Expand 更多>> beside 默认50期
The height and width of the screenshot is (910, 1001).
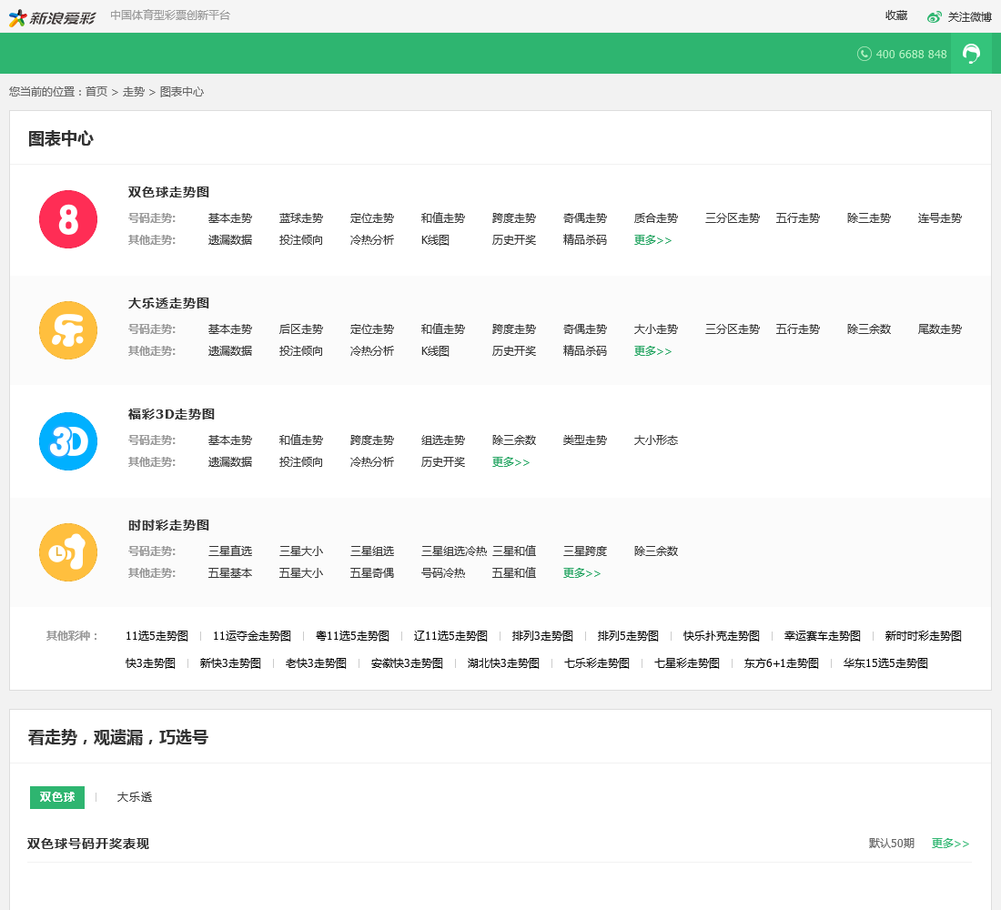(x=950, y=844)
